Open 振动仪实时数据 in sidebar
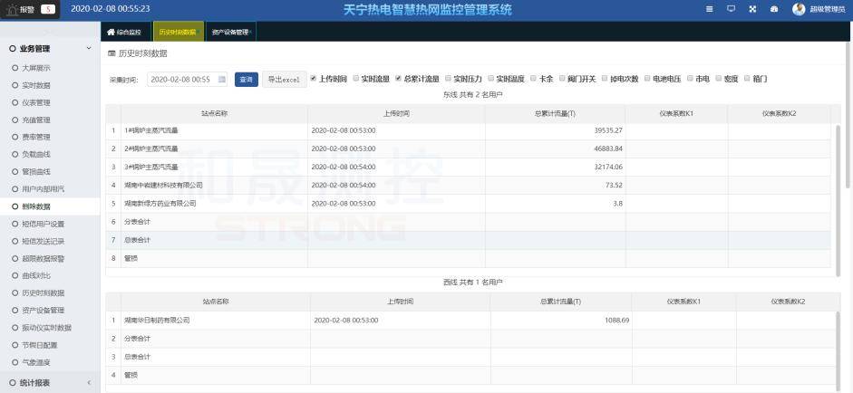This screenshot has height=393, width=853. (x=46, y=328)
